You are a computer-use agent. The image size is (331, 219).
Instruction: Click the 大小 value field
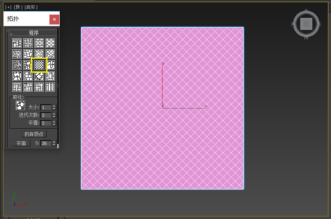point(46,107)
